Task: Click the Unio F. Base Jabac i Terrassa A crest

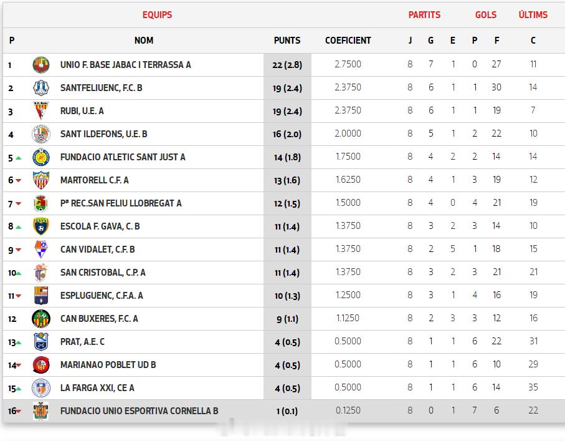Action: tap(40, 65)
